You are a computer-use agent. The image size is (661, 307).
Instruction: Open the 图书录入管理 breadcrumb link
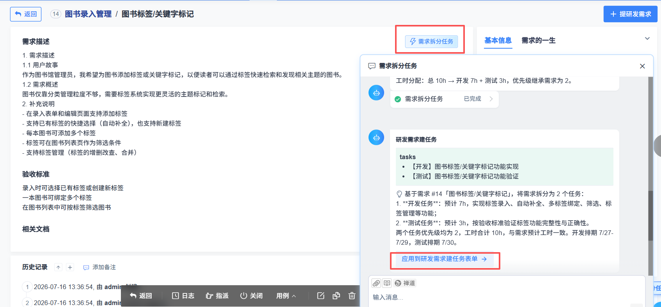tap(88, 14)
